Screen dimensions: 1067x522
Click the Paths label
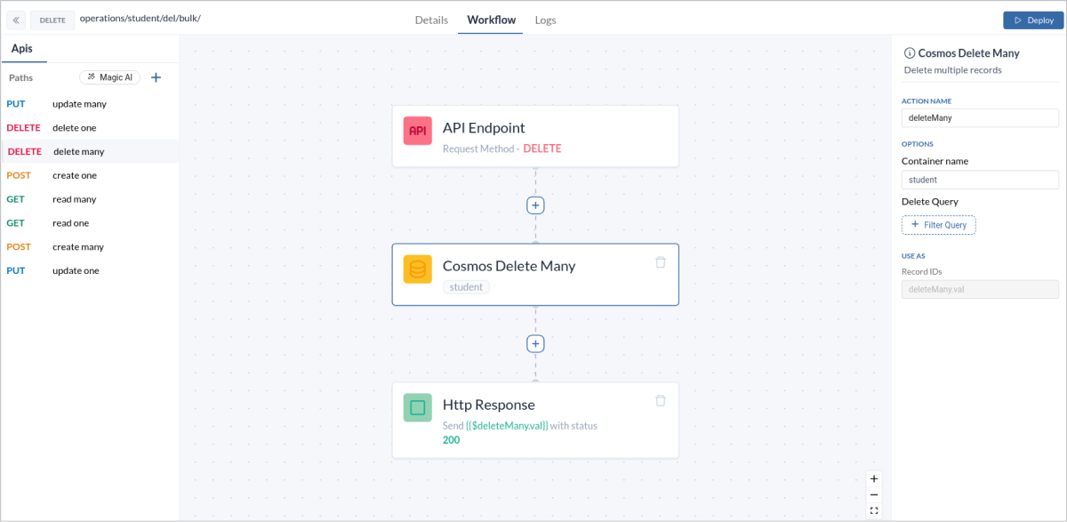coord(20,77)
